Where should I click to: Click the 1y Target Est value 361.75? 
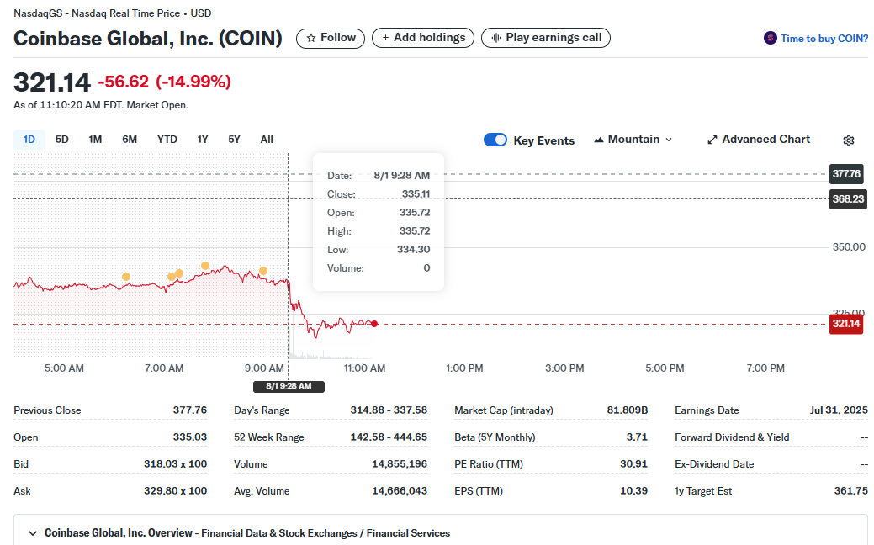coord(850,491)
